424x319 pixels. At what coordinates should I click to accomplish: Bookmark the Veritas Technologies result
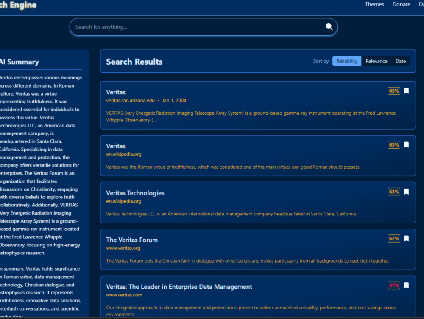point(406,192)
